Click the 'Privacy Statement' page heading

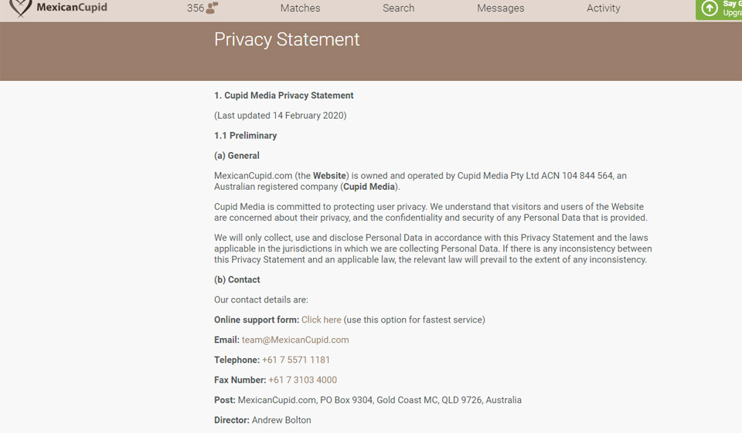click(x=287, y=40)
